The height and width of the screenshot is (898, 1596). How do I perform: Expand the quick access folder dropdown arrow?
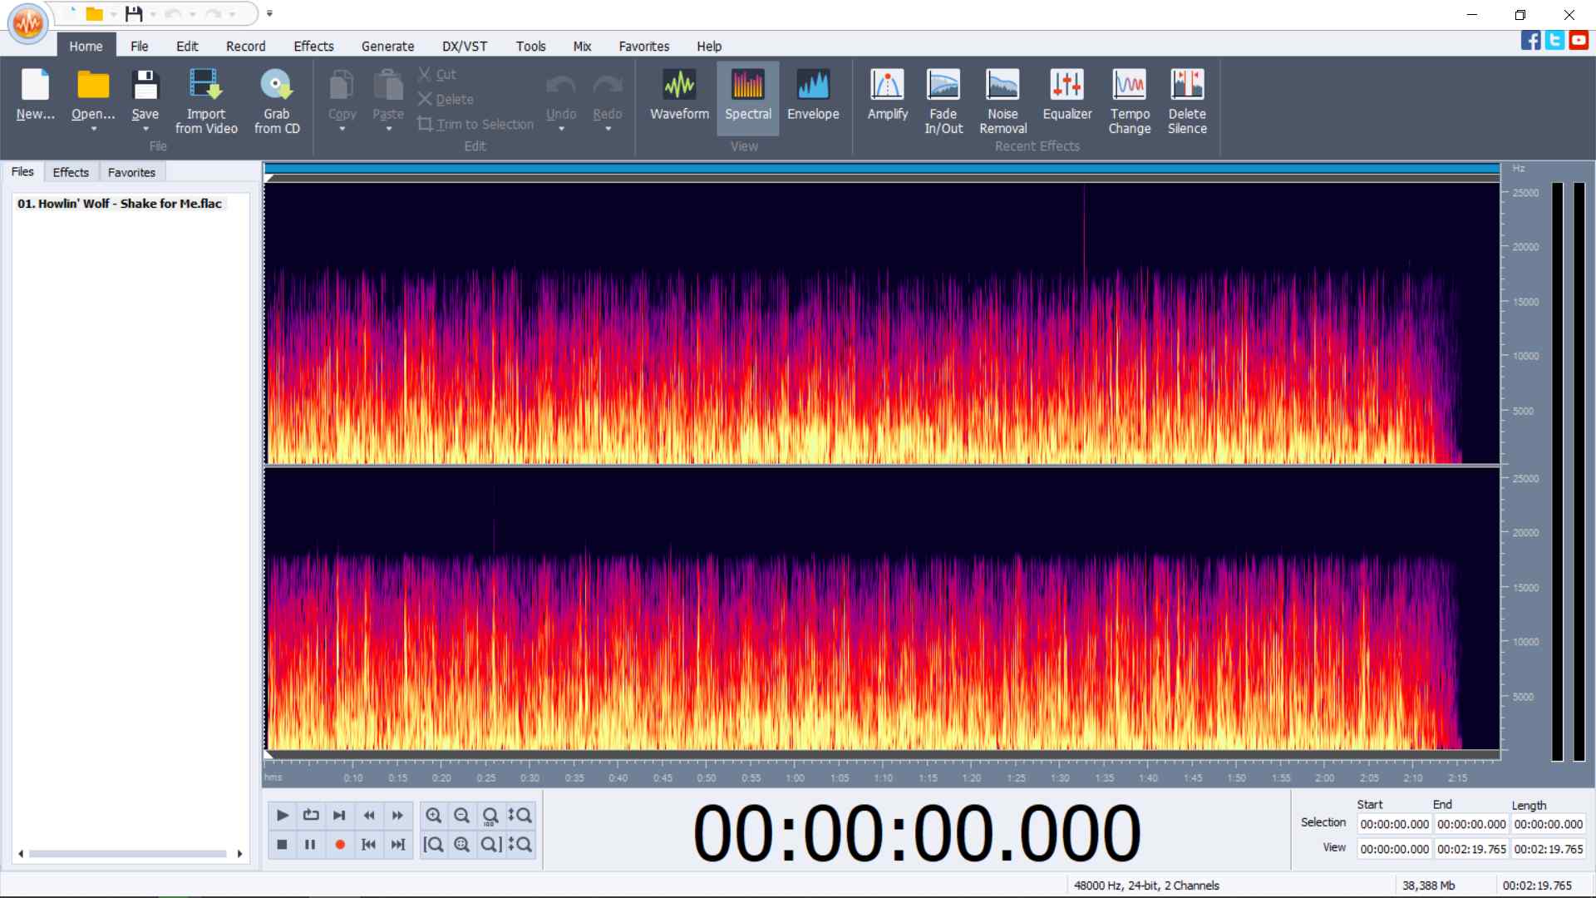click(x=113, y=14)
